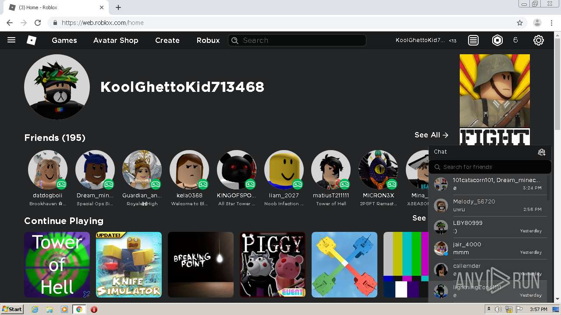Click chat Search for friends field

point(490,167)
